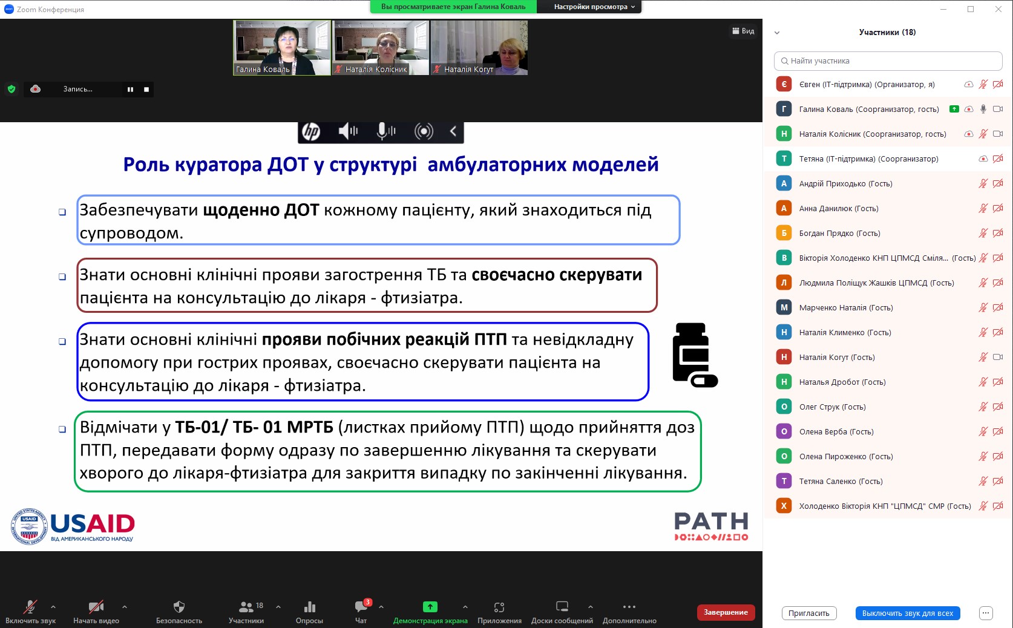Open the Участники participants panel button

(246, 607)
